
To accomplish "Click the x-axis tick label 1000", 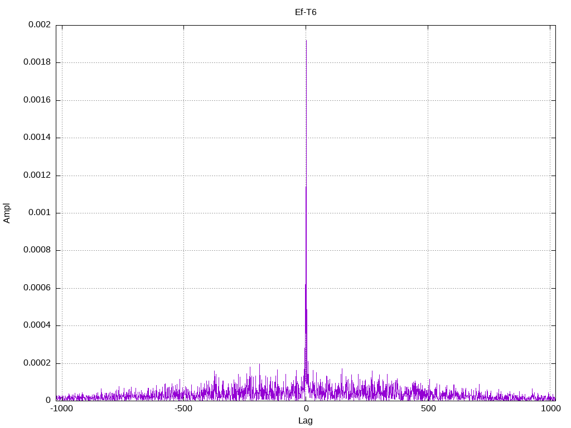I will click(550, 408).
